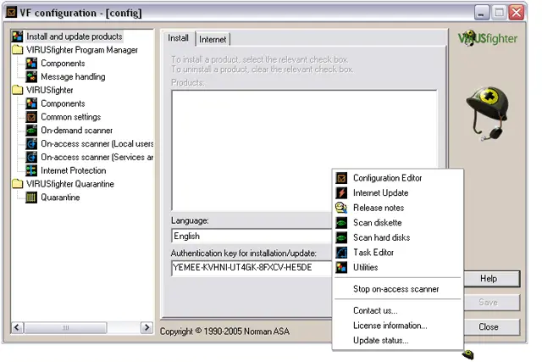Click the system tray helmet icon

[467, 354]
